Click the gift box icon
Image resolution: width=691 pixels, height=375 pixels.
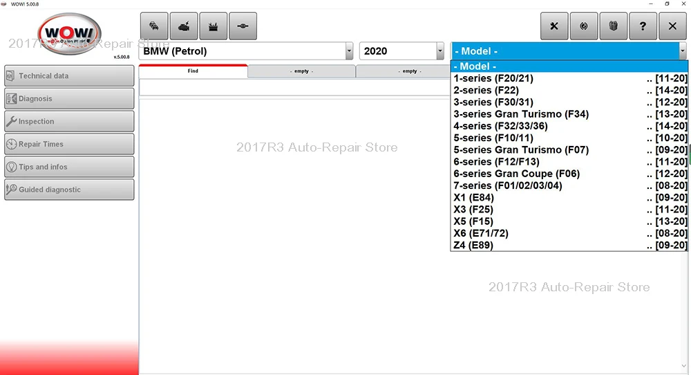(613, 26)
